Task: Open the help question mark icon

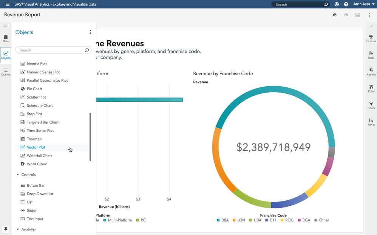Action: (346, 5)
